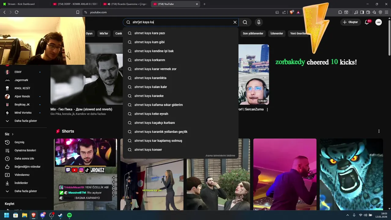Image resolution: width=391 pixels, height=220 pixels.
Task: Select suggestion 'ahmet kaya korkarım'
Action: [x=181, y=60]
